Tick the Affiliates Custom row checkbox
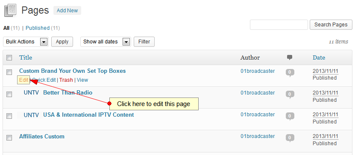 [9, 138]
